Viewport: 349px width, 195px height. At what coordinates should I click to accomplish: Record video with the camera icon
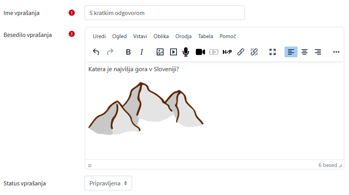(x=200, y=52)
